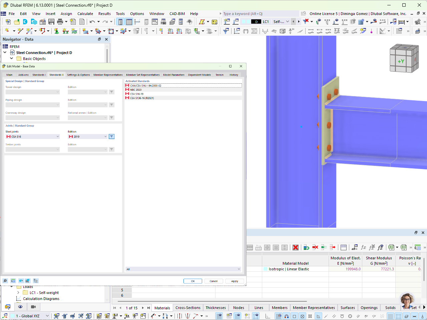This screenshot has width=427, height=320.
Task: Toggle the table view icon in toolbar
Action: [129, 21]
